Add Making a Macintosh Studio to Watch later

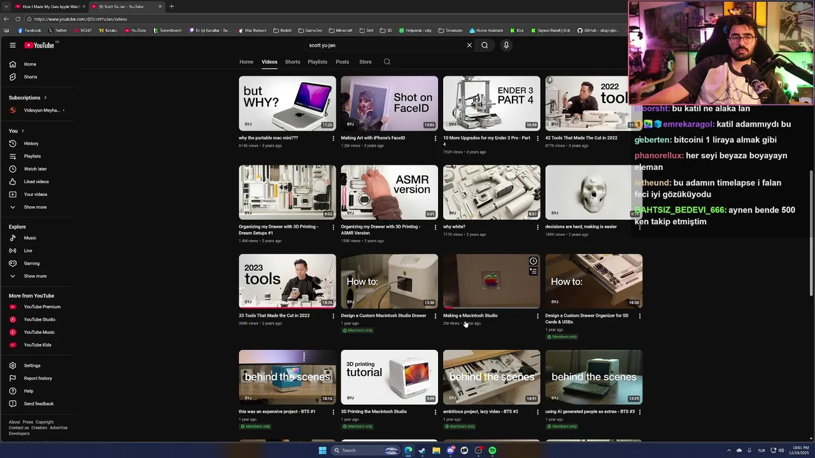click(x=534, y=261)
